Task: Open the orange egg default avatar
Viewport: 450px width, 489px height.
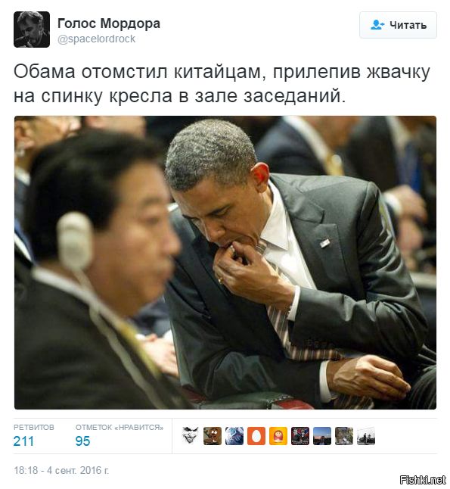Action: (256, 436)
